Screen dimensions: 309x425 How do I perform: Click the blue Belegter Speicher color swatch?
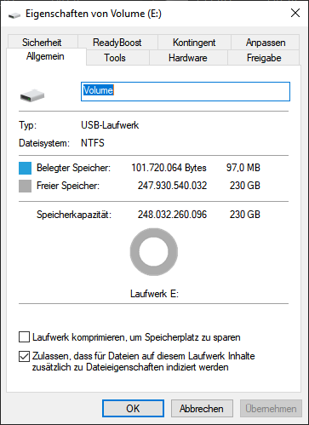tap(25, 168)
